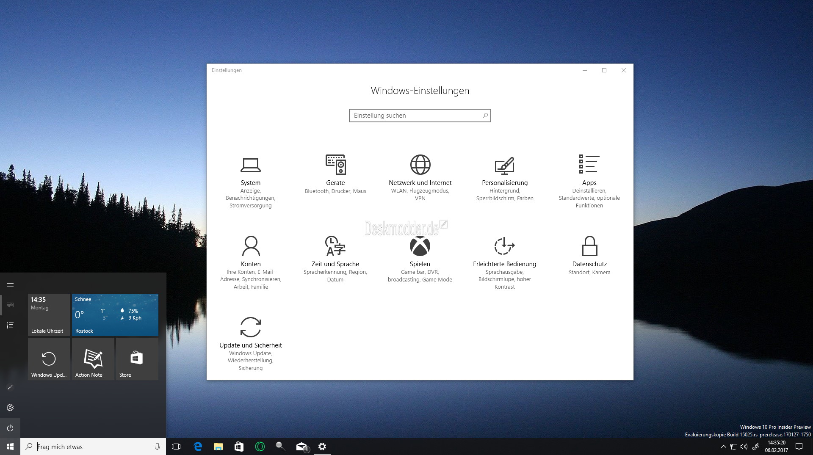Open Netzwerk und Internet globe icon
Image resolution: width=813 pixels, height=455 pixels.
point(420,165)
